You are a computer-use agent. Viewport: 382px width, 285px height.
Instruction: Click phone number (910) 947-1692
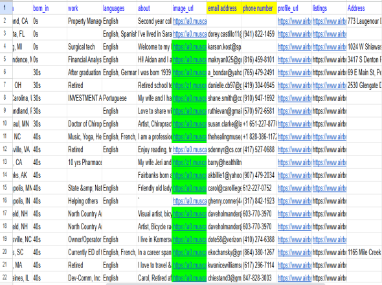tap(259, 98)
